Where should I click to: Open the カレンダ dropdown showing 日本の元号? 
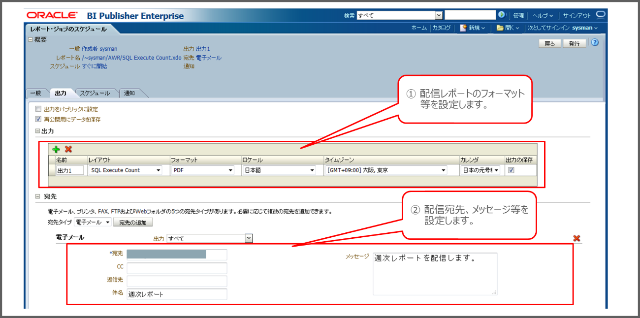[480, 170]
